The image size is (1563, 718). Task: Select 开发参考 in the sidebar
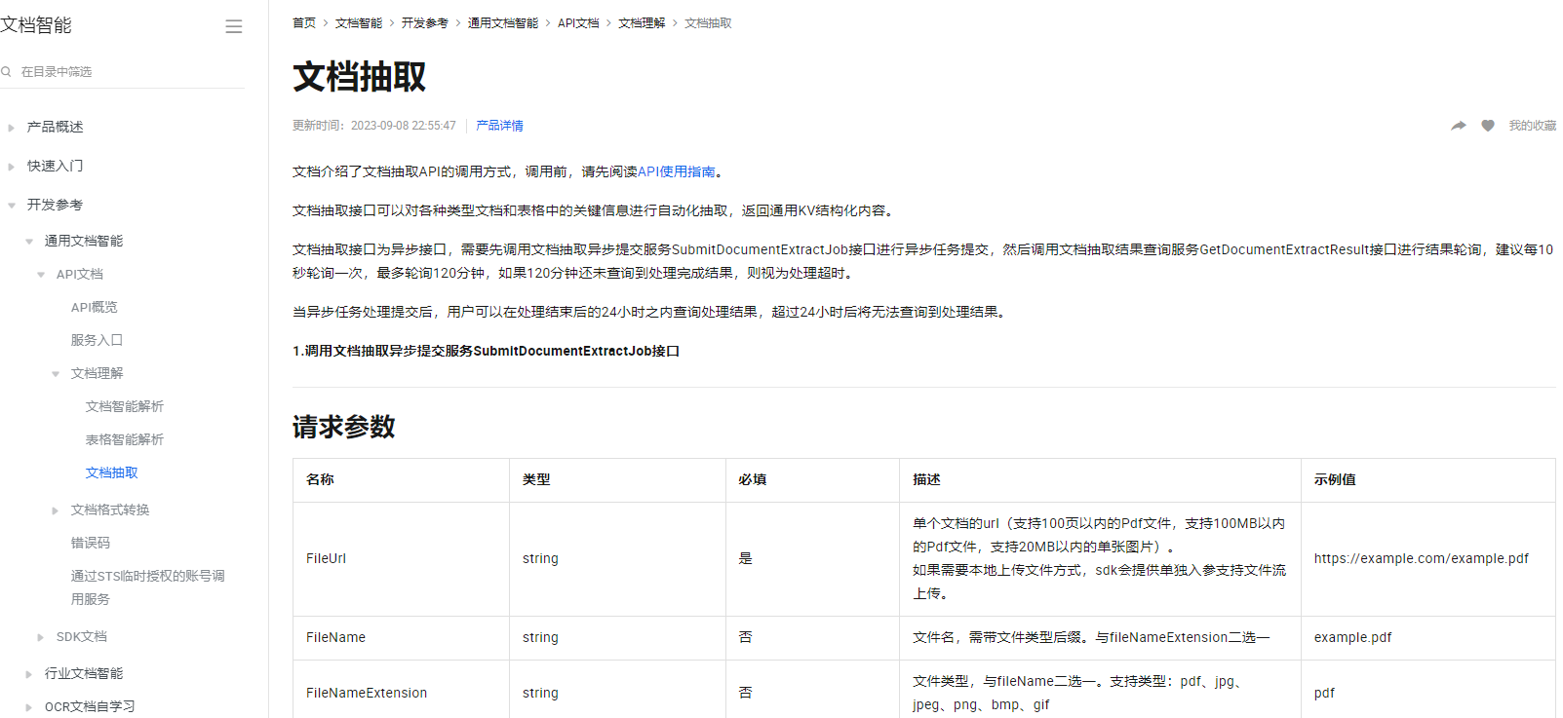tap(55, 205)
